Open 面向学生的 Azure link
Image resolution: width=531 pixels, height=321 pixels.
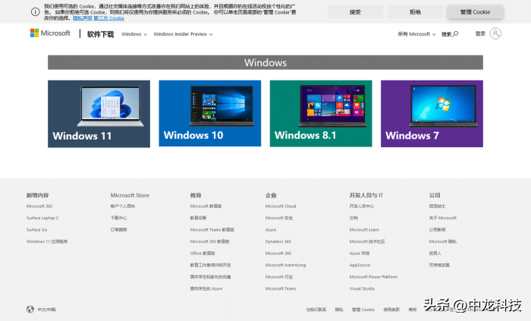206,289
